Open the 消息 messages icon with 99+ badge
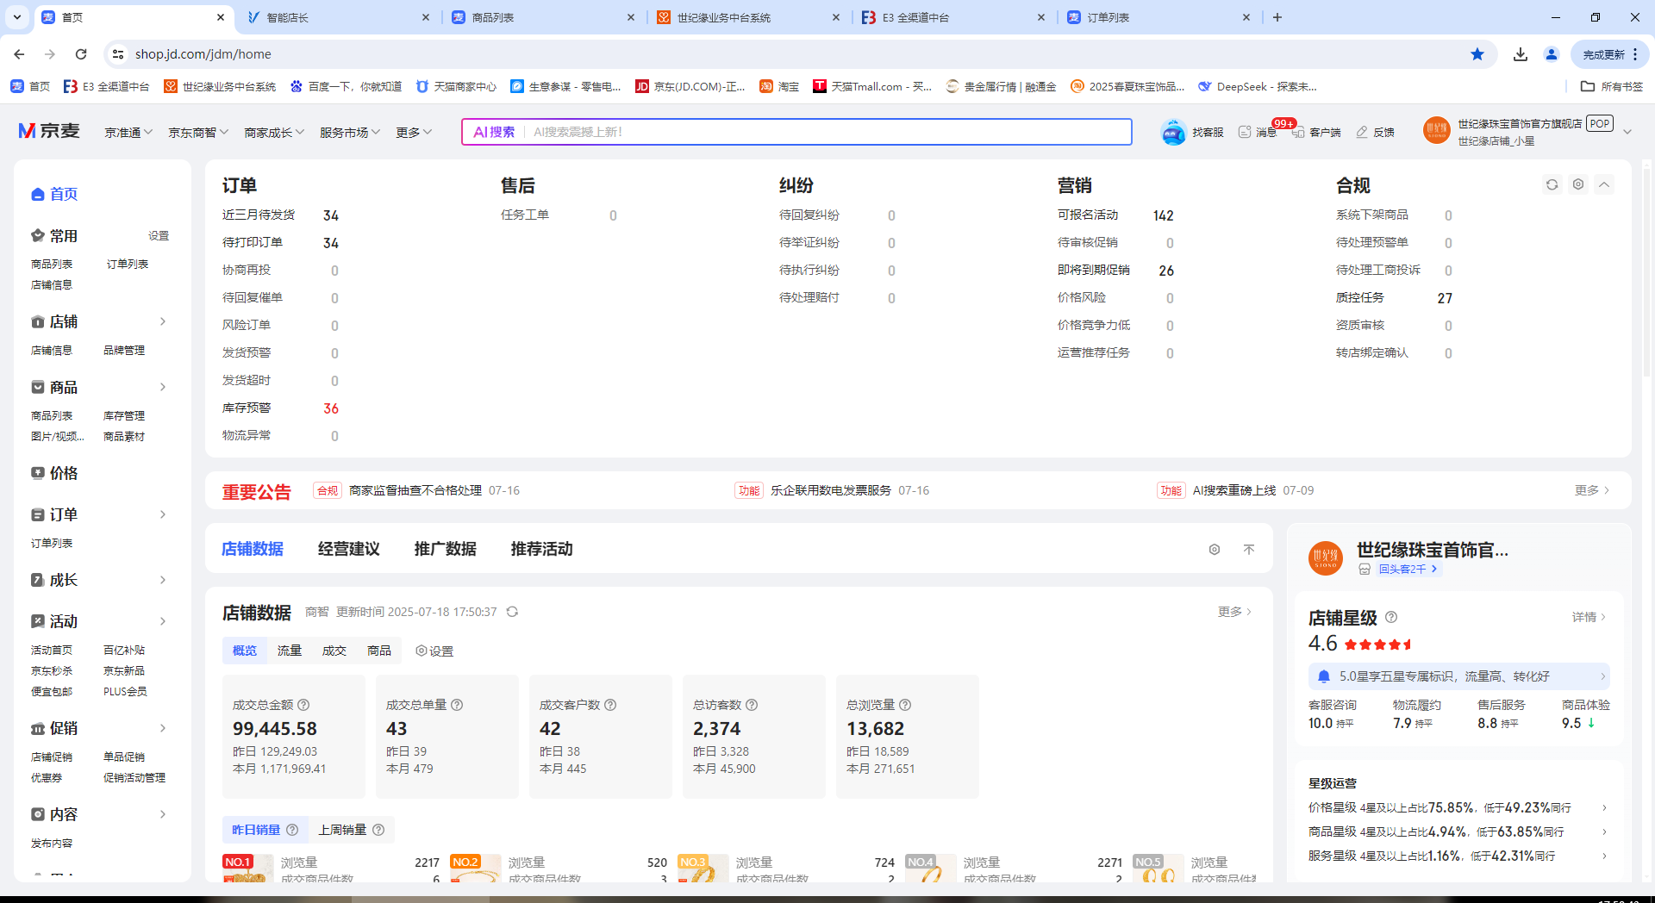Screen dimensions: 1655x903 [x=1246, y=132]
